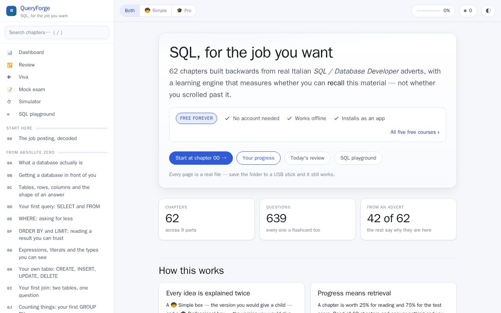Switch explanation mode to Simple
Image resolution: width=501 pixels, height=313 pixels.
point(155,11)
